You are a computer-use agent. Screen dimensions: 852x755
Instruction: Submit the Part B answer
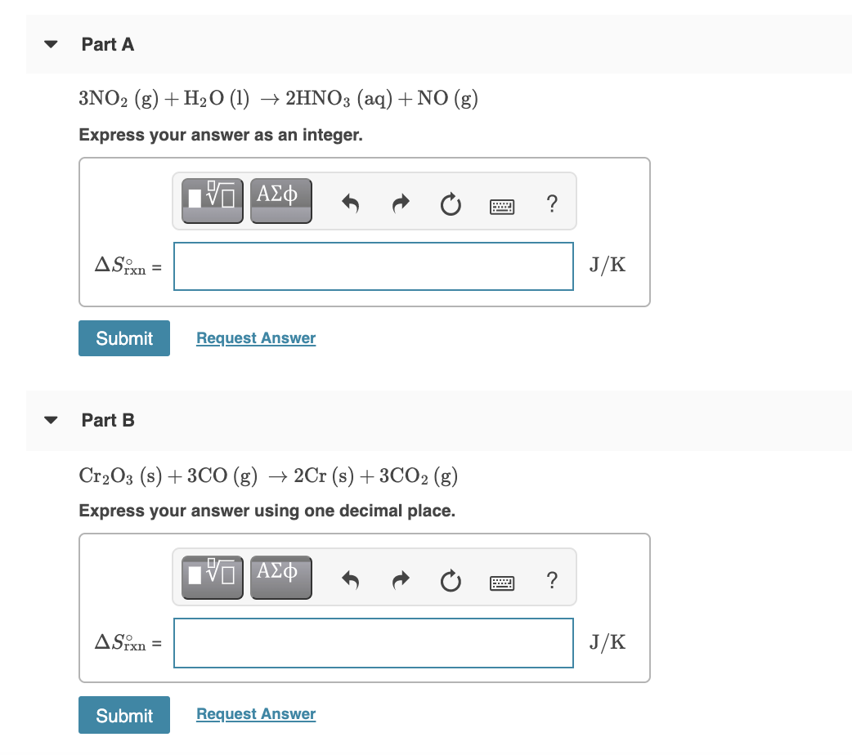(123, 714)
